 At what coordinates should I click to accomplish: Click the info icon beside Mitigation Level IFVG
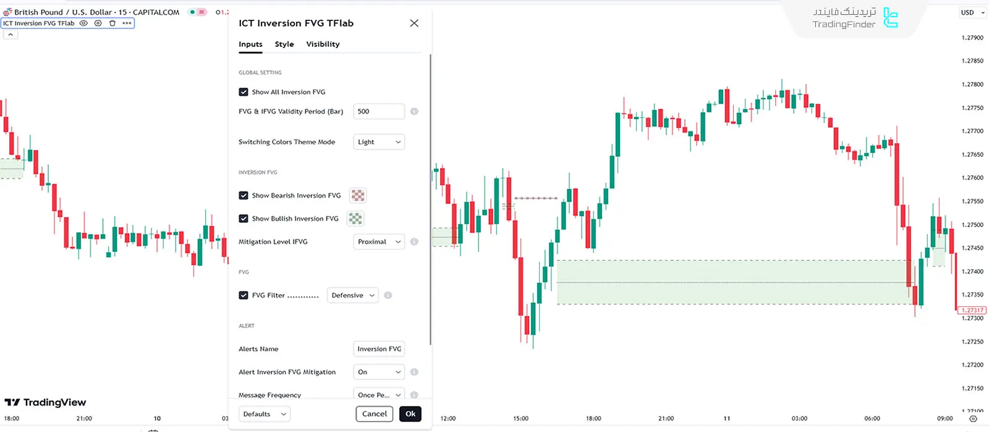point(414,242)
